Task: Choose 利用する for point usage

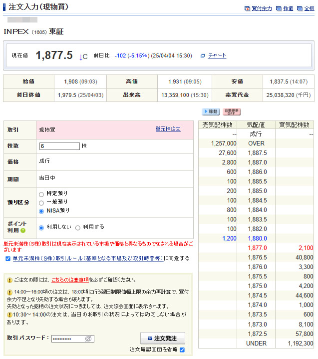Action: pos(78,227)
